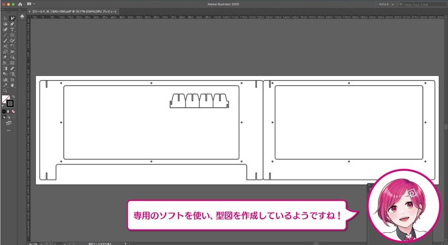This screenshot has width=448, height=245.
Task: Select the Column Graph tool
Action: pos(5,80)
